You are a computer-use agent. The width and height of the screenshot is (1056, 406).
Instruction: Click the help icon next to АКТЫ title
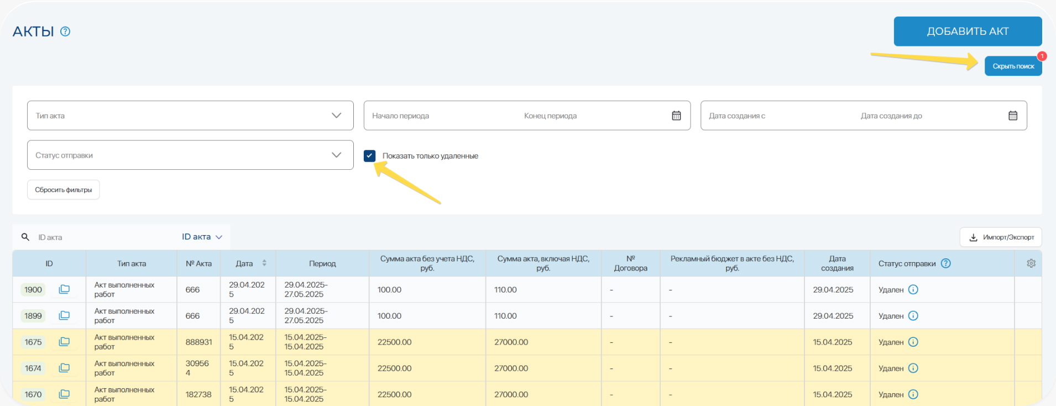tap(65, 32)
